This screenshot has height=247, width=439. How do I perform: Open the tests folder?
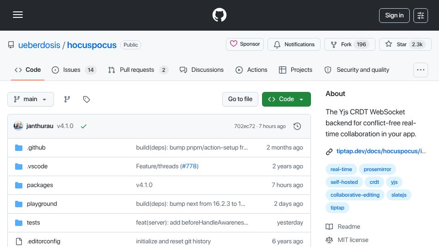pyautogui.click(x=33, y=223)
